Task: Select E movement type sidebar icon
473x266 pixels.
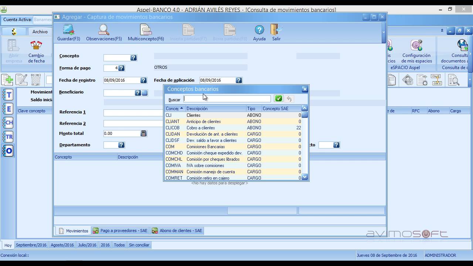Action: 8,109
